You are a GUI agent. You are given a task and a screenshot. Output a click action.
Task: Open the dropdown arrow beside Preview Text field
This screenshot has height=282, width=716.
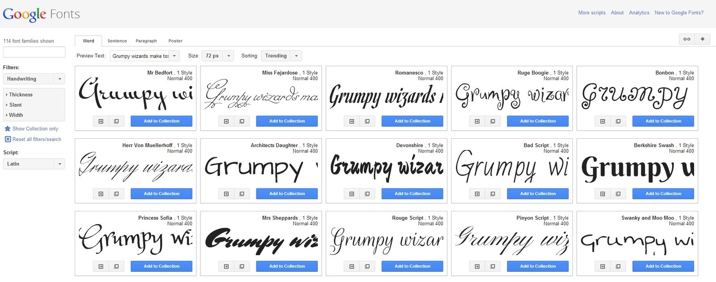tap(175, 56)
